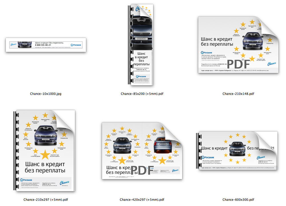Click the Chance-10x1000.jpg filename label

[46, 94]
